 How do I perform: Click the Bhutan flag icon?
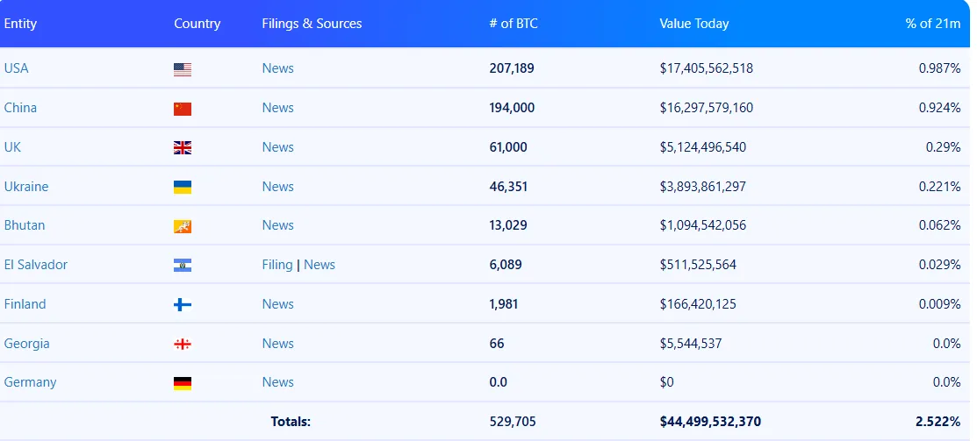[183, 226]
